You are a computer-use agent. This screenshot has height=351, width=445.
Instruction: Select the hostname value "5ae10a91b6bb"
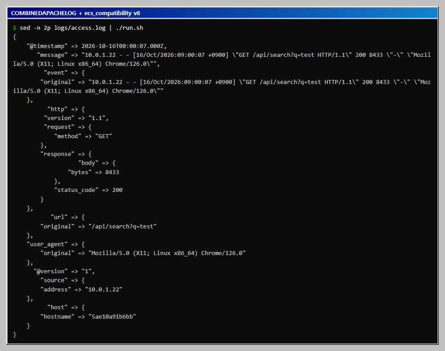[x=112, y=316]
